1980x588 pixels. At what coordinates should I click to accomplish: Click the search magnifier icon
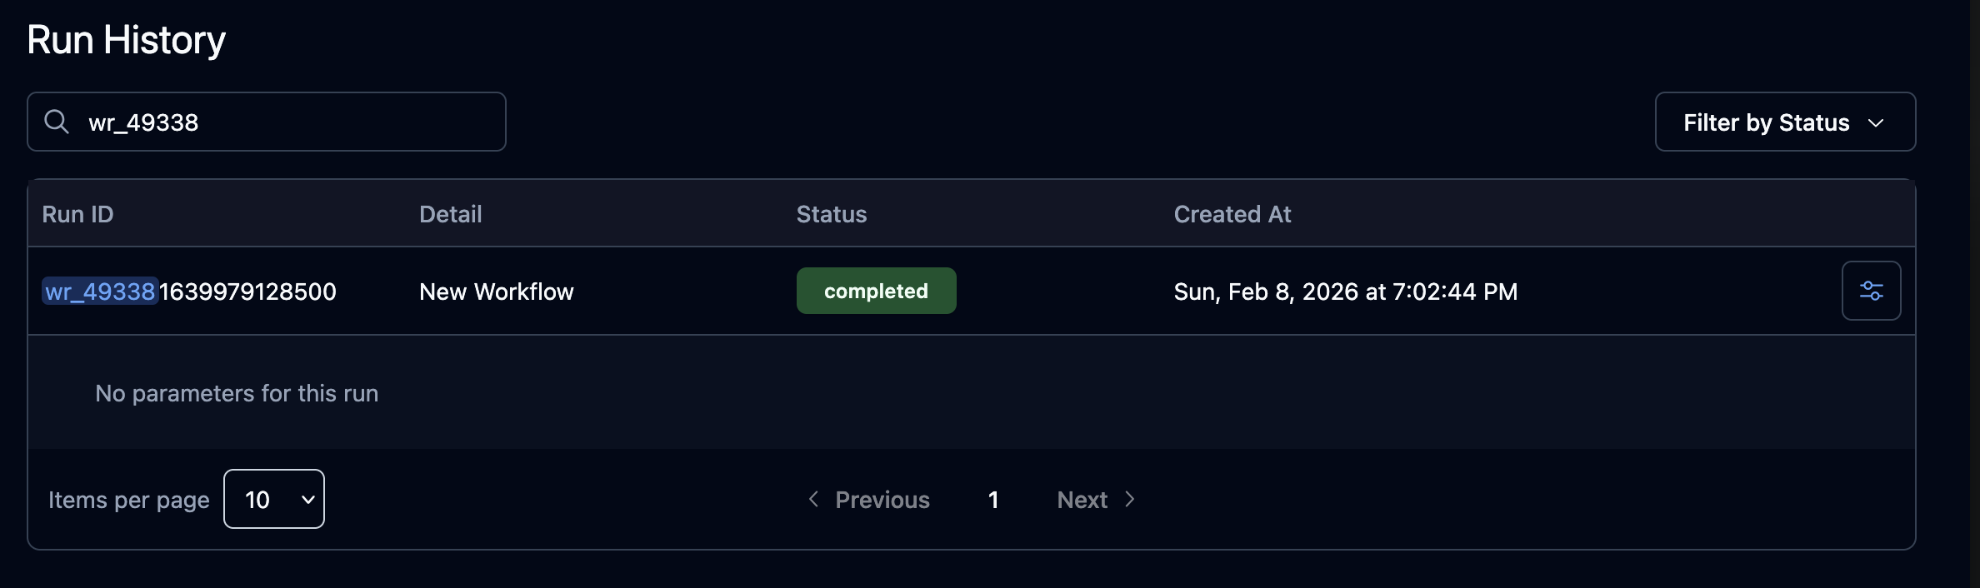pyautogui.click(x=57, y=122)
